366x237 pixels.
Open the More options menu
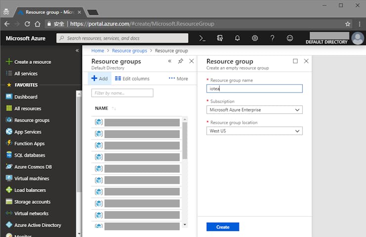click(178, 79)
